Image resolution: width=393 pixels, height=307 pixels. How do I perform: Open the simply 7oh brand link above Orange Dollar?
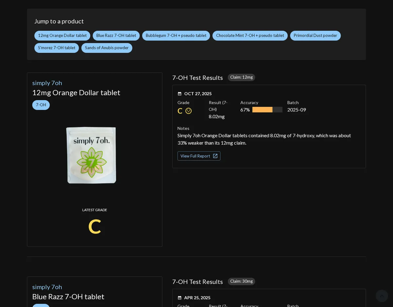[47, 83]
